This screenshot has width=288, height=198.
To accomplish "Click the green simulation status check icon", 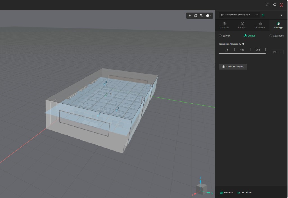I will point(263,15).
